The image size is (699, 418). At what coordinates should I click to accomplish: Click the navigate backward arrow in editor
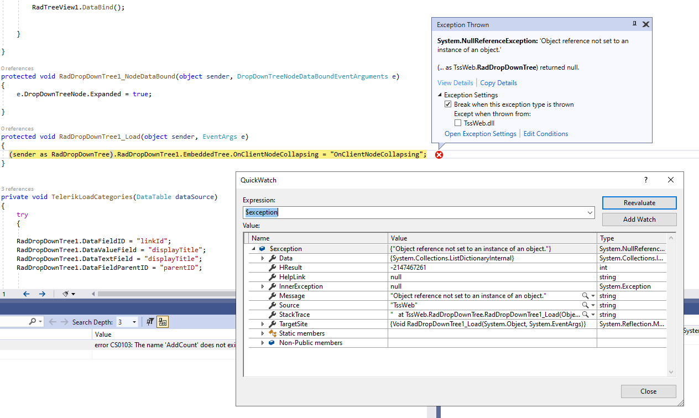[x=26, y=294]
